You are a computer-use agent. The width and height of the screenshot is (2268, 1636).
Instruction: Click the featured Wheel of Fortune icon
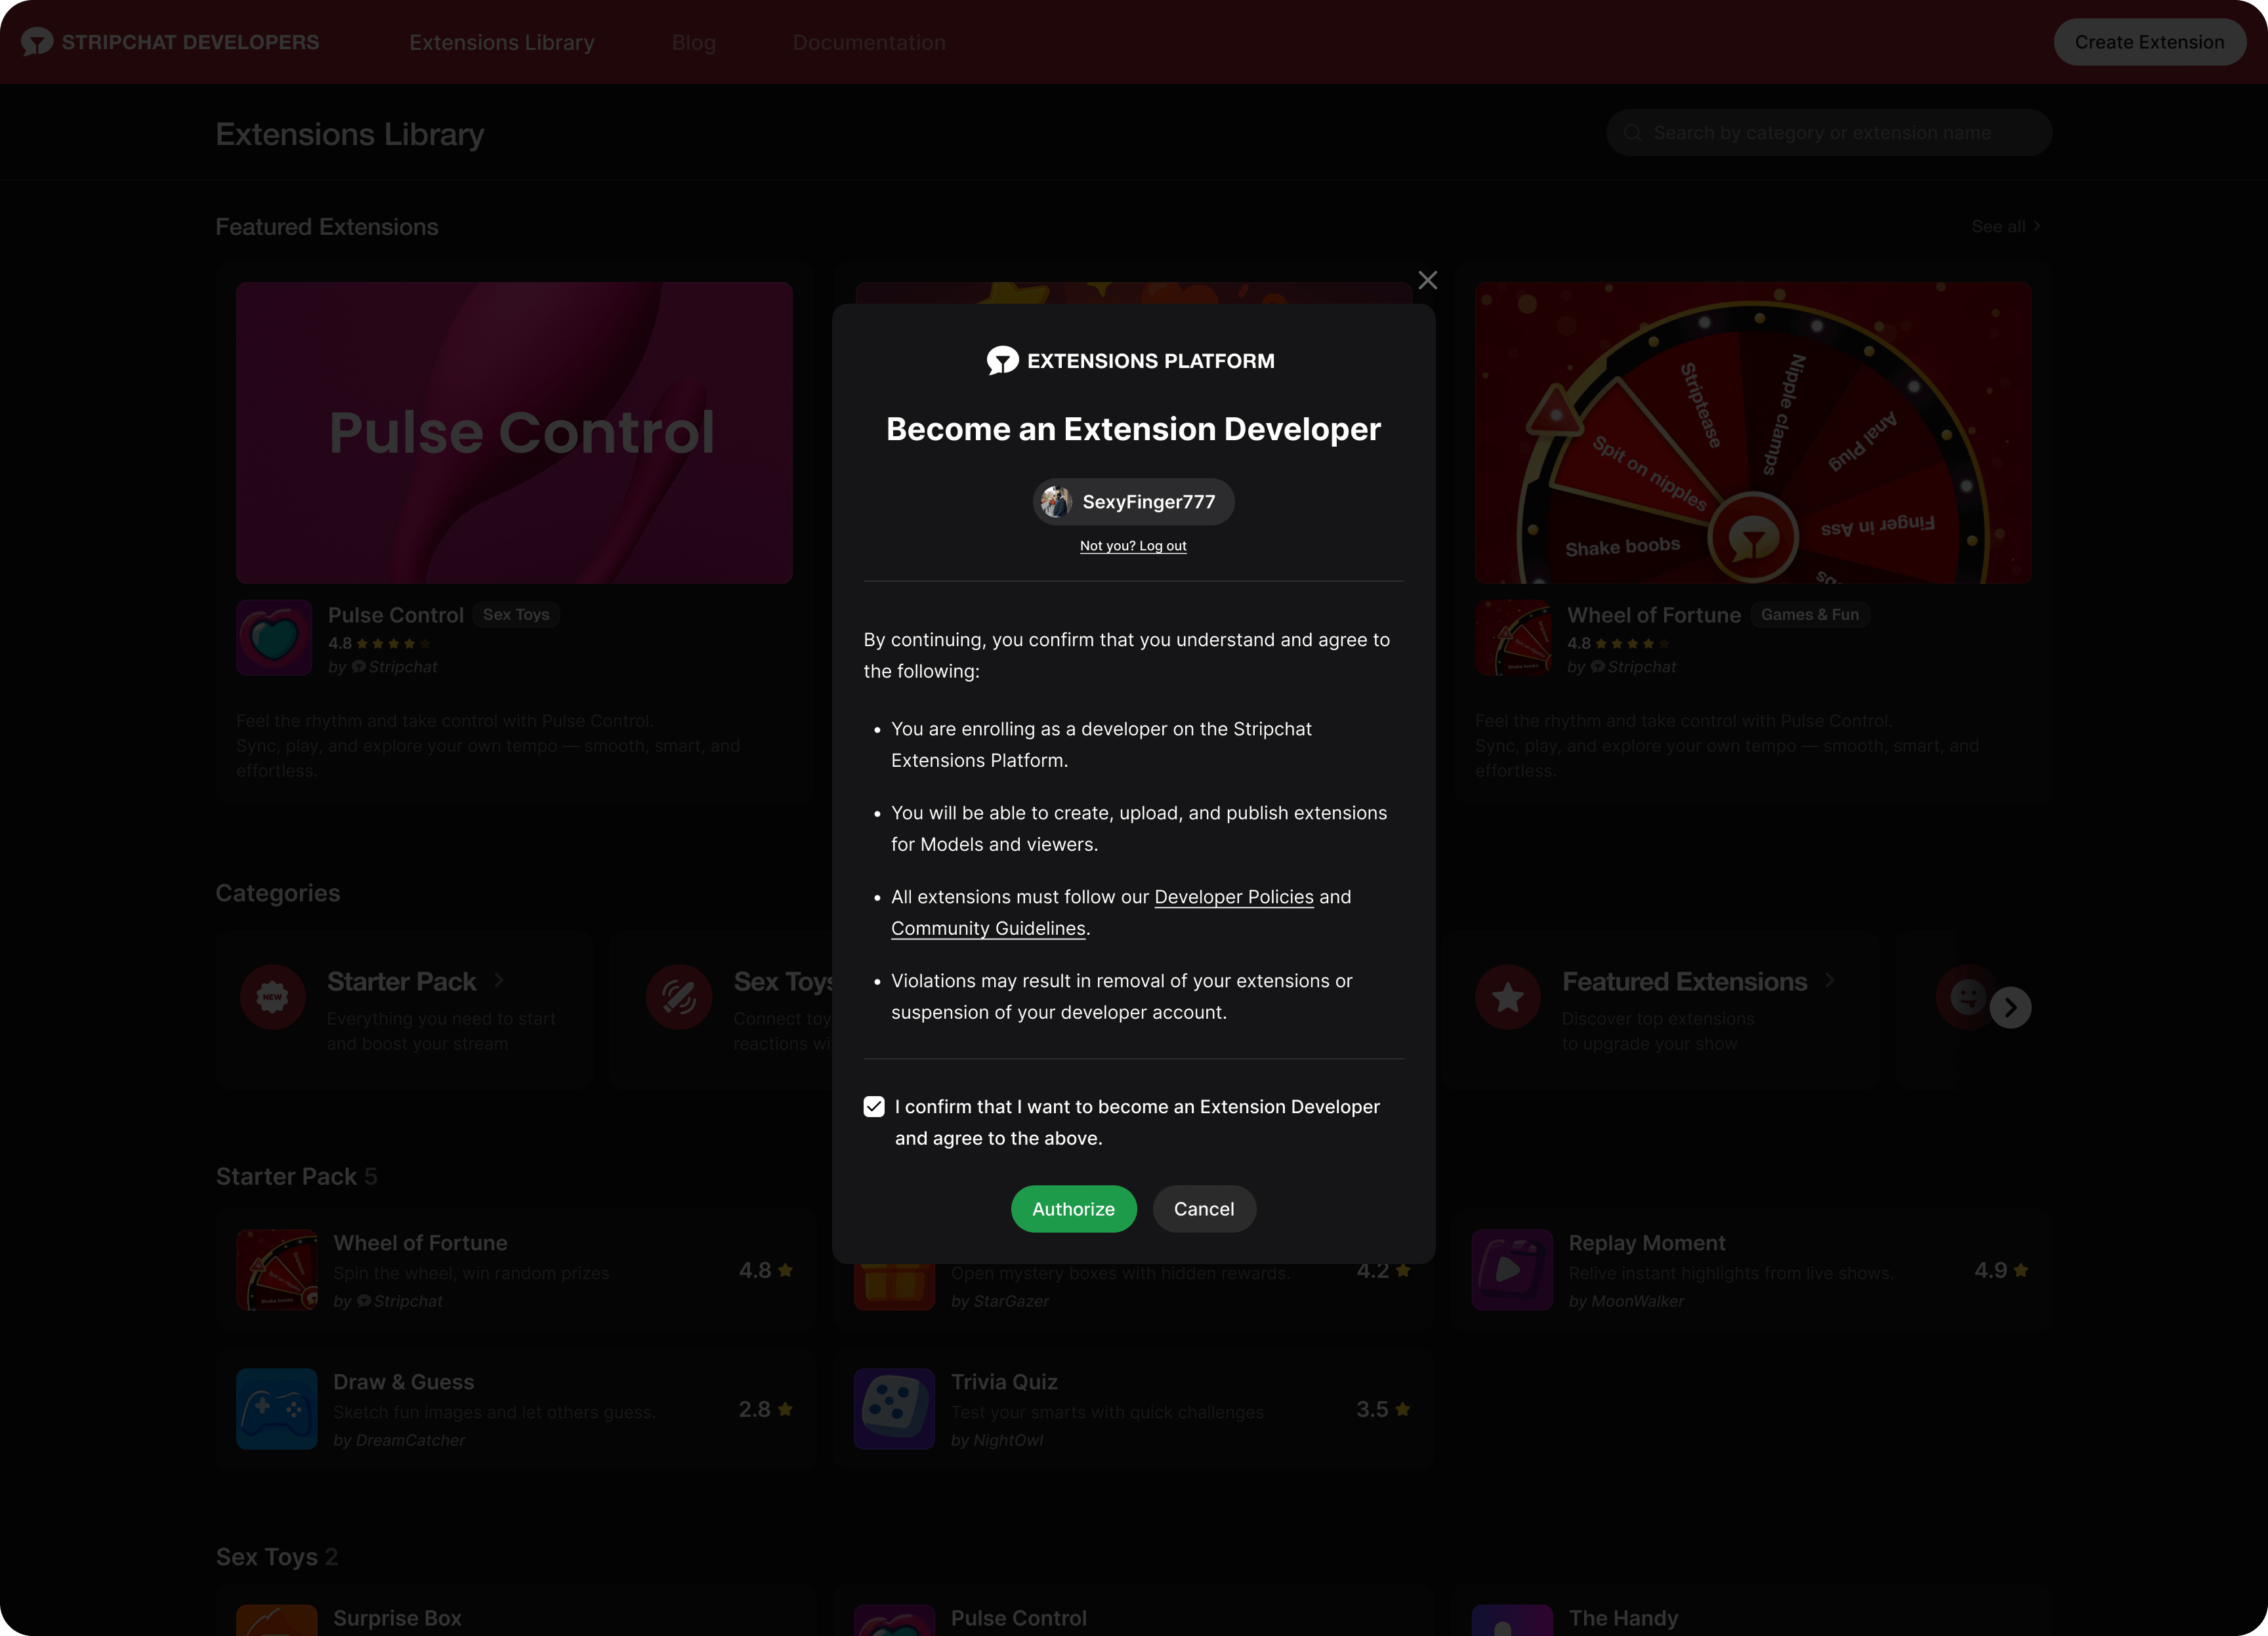1513,638
